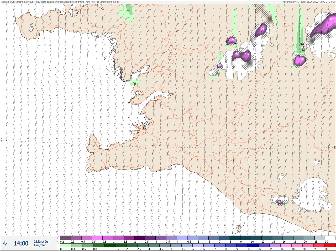The width and height of the screenshot is (336, 251).
Task: Select the navy blue rain legend swatch labeled 10
Action: pyautogui.click(x=253, y=245)
